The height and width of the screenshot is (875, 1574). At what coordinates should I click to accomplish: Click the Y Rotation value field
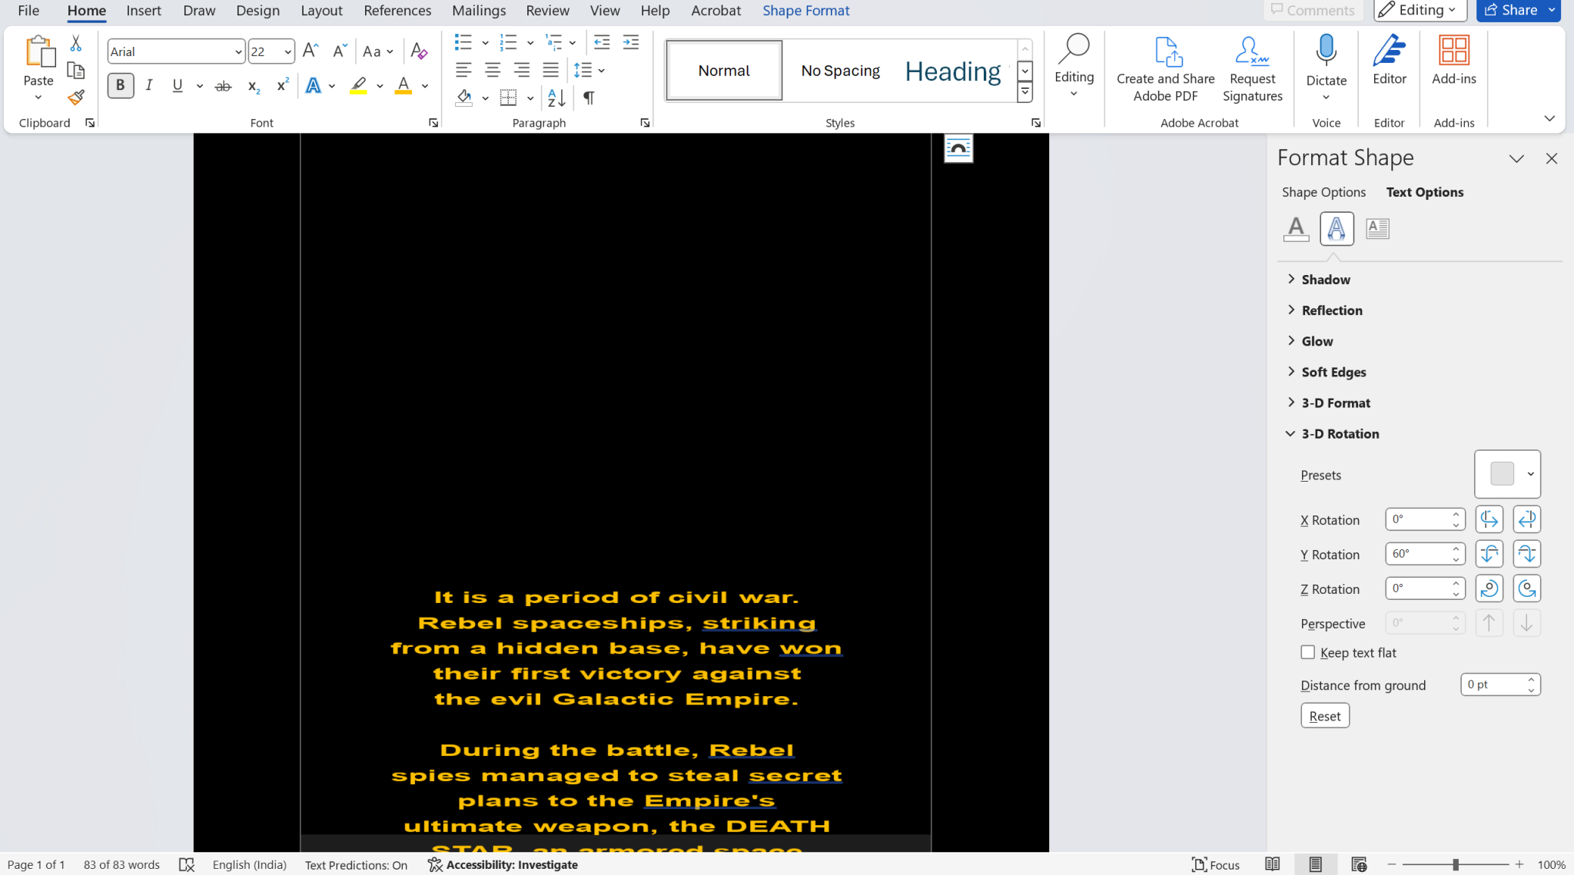click(1419, 553)
